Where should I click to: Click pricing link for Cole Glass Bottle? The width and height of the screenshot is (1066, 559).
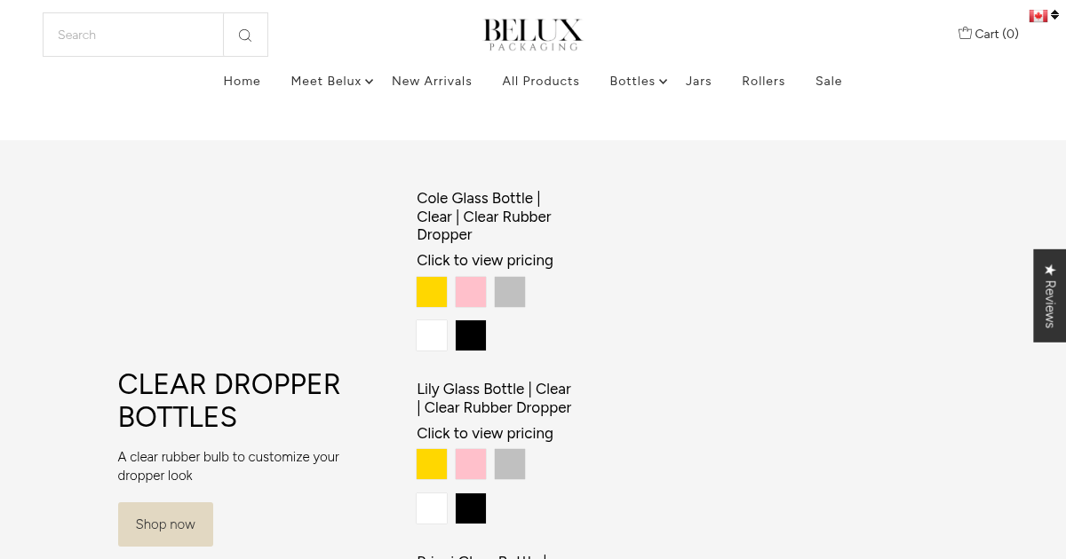pyautogui.click(x=485, y=260)
